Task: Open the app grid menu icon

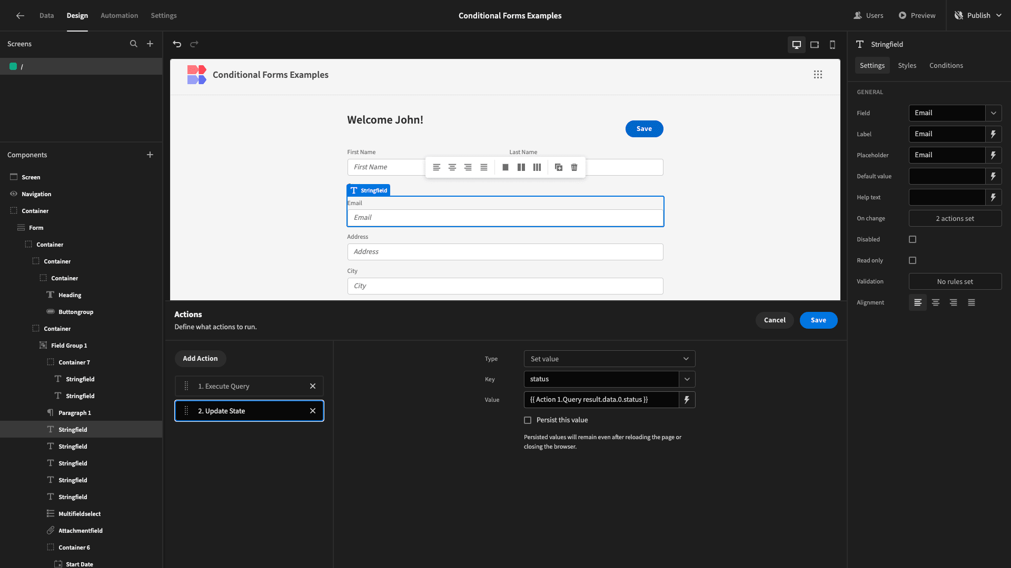Action: click(818, 75)
